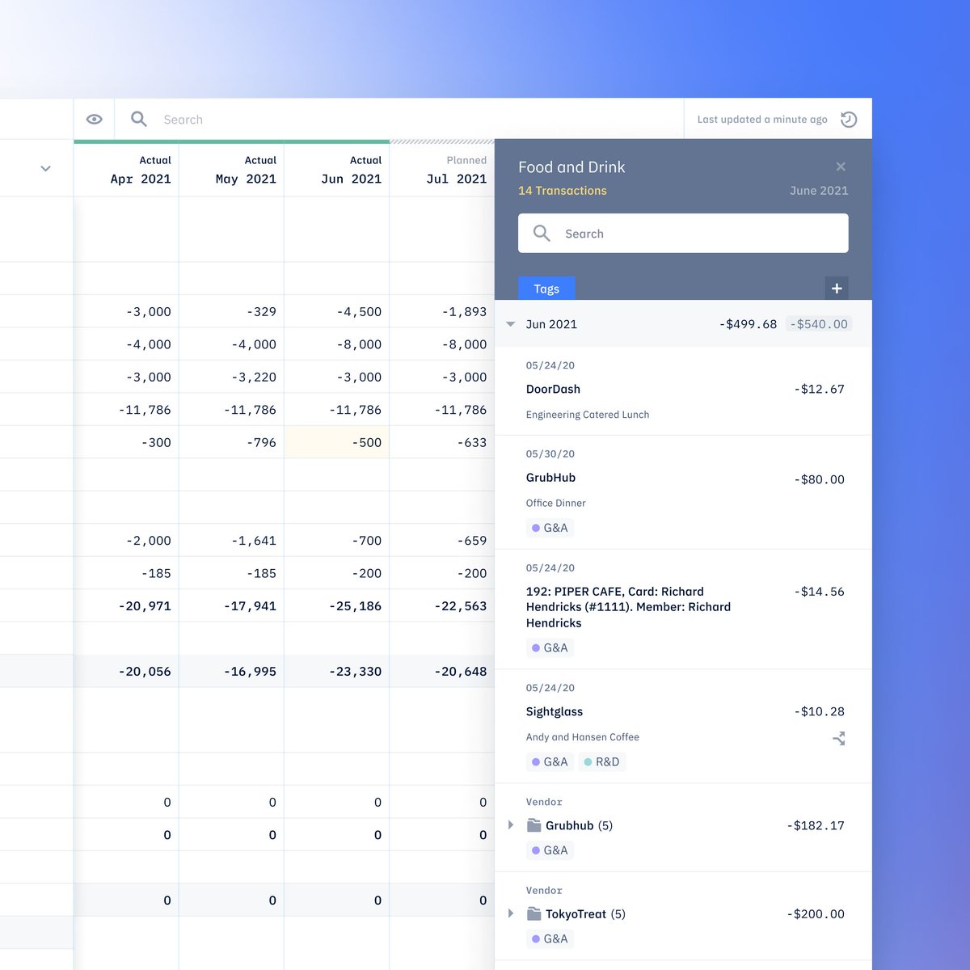Add a new tab with plus button
The width and height of the screenshot is (970, 970).
(837, 289)
